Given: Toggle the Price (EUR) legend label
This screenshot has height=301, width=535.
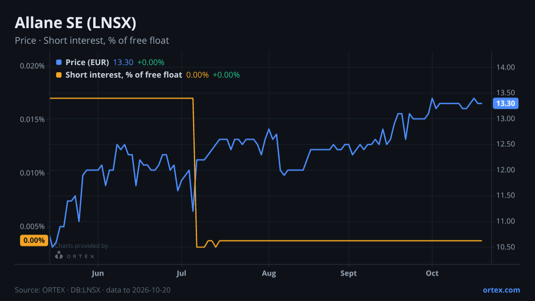Looking at the screenshot, I should point(87,62).
